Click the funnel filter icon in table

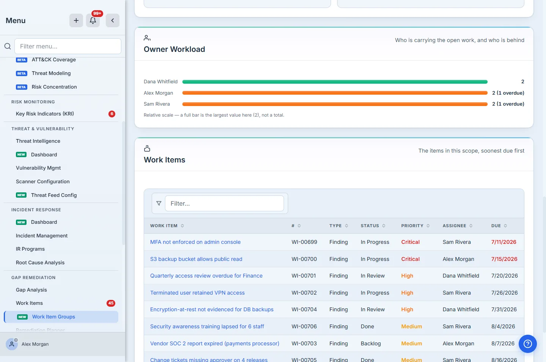[x=159, y=203]
